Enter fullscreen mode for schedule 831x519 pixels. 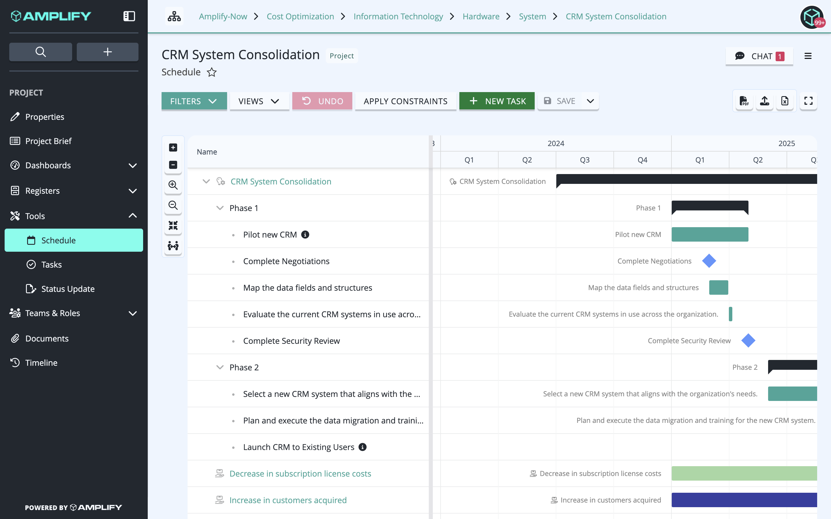click(808, 101)
